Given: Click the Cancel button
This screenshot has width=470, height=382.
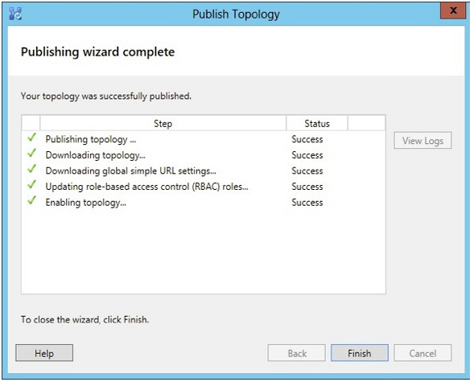Looking at the screenshot, I should [423, 353].
